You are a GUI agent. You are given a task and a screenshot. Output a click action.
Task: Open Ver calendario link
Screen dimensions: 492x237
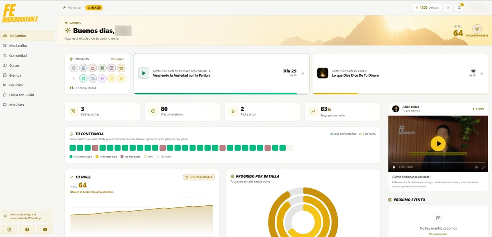(438, 234)
